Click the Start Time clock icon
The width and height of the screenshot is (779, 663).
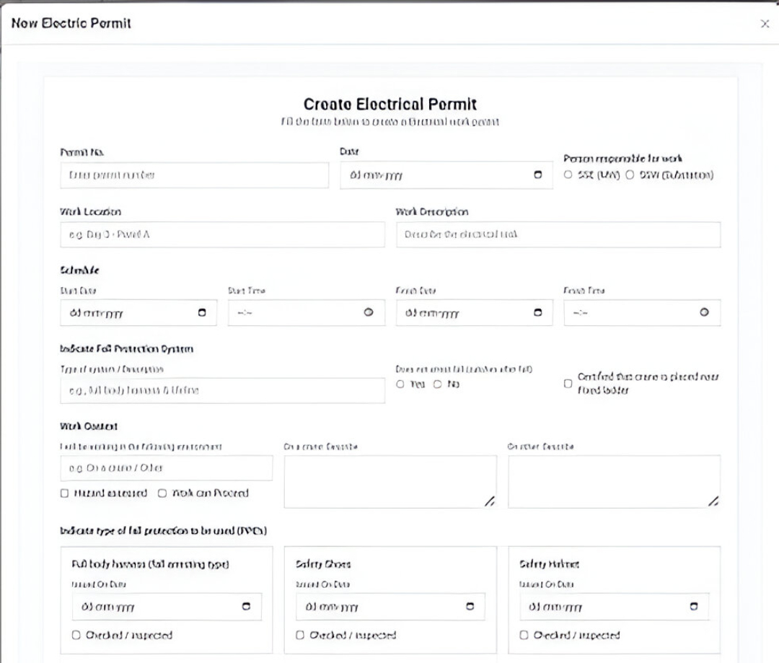pos(369,312)
